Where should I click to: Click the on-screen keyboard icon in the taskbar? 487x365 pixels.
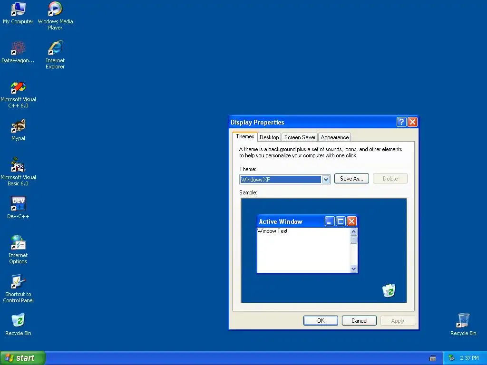[x=433, y=358]
